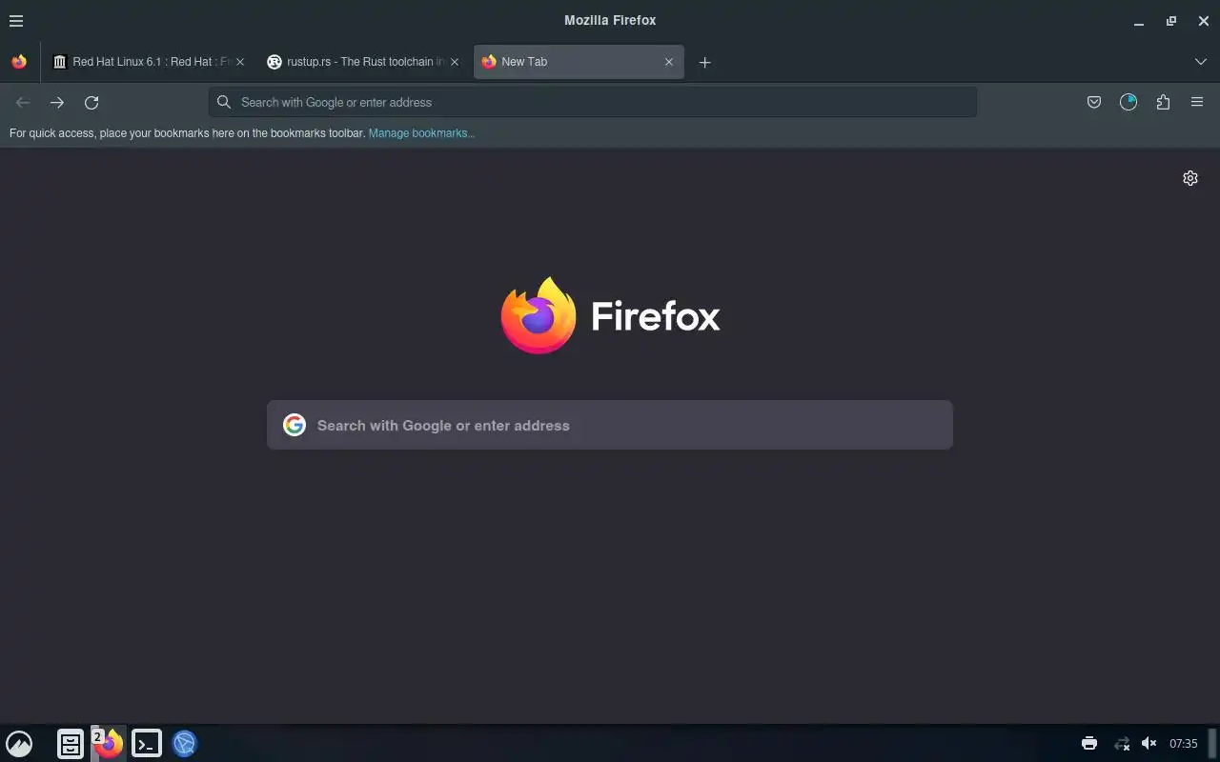The image size is (1220, 762).
Task: Open the printer tray icon
Action: click(x=1089, y=744)
